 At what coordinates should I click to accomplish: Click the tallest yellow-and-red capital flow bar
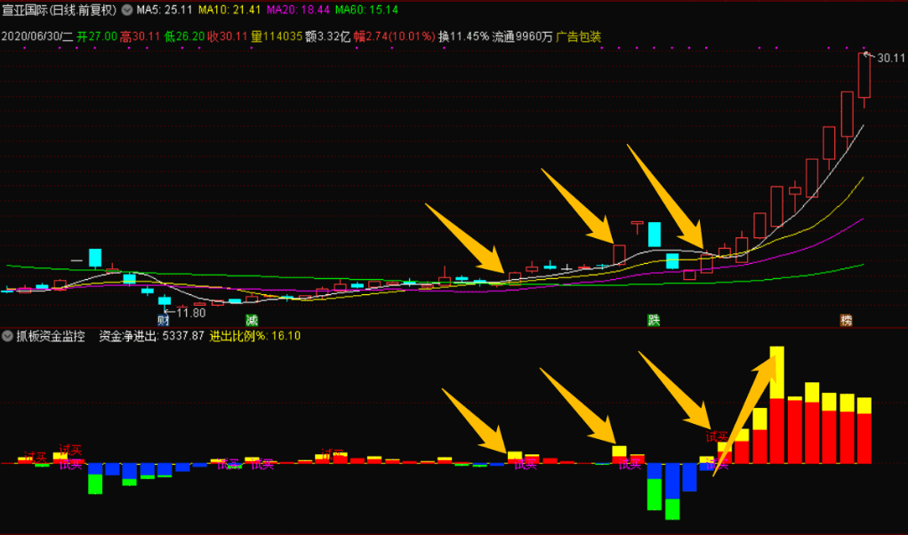pos(777,405)
